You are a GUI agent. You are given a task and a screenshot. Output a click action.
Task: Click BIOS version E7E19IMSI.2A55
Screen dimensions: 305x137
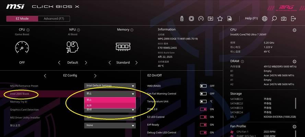[167, 48]
